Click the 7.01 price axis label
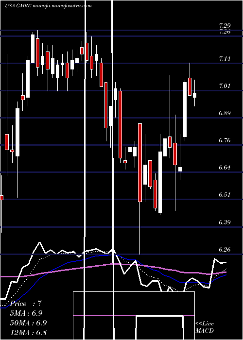The height and width of the screenshot is (340, 243). [225, 86]
